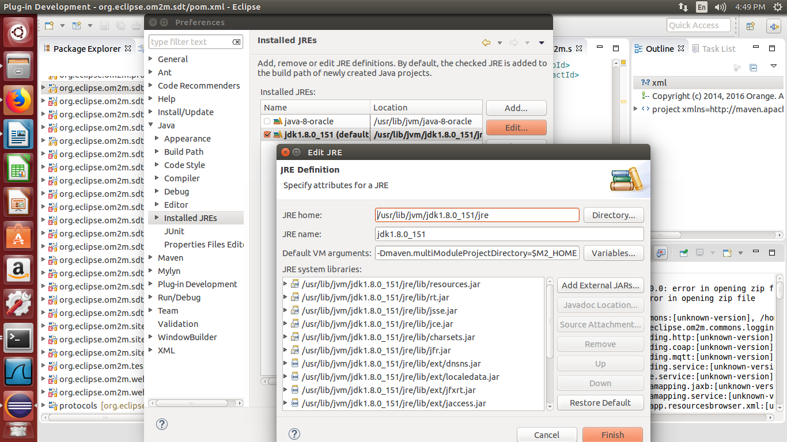Viewport: 787px width, 442px height.
Task: Collapse the Java preferences category
Action: [152, 125]
